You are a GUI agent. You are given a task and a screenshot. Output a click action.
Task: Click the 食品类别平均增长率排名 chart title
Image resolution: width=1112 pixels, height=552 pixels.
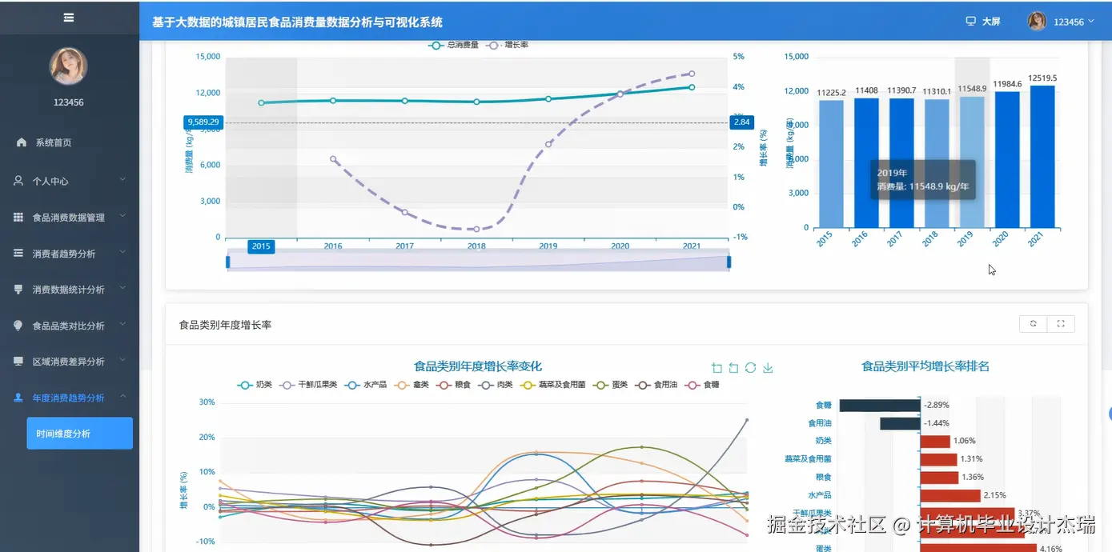point(925,366)
